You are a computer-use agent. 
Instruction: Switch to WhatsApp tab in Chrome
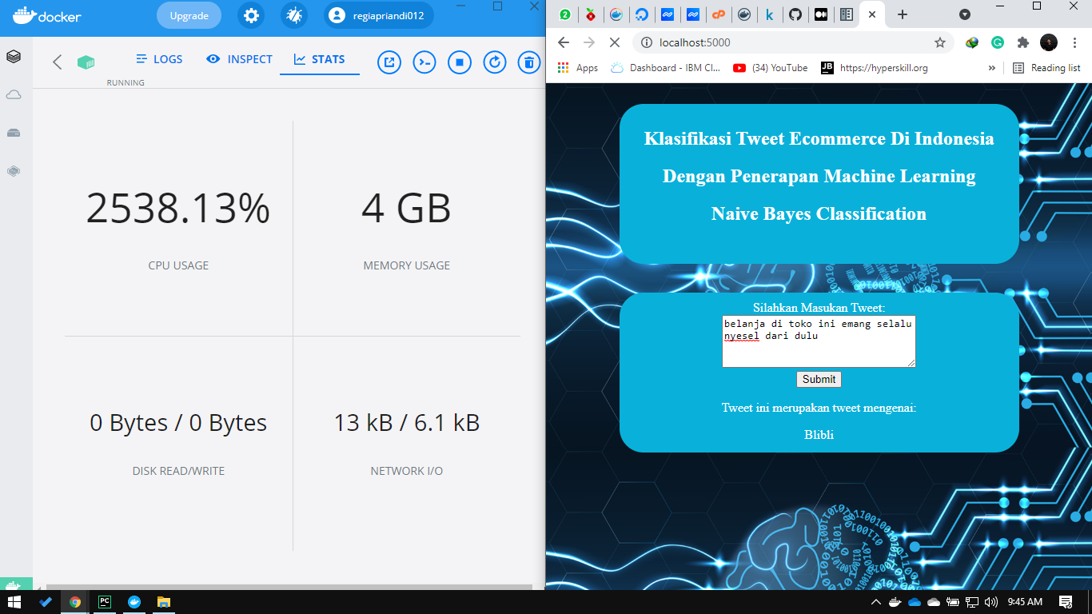[565, 14]
